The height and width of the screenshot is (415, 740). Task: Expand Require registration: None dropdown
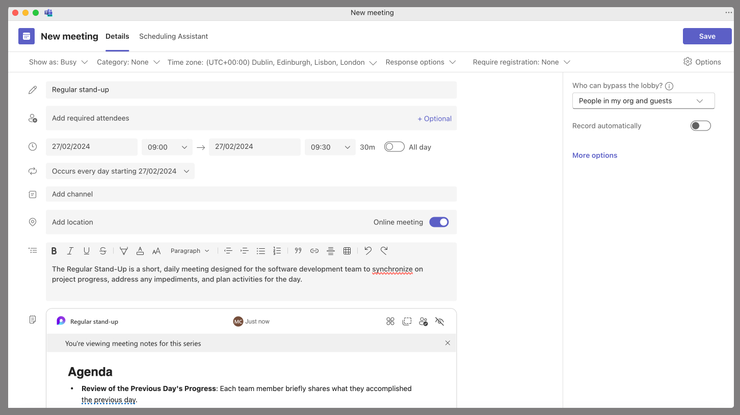click(521, 62)
